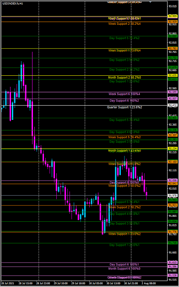Click the pink 92.058 price tag
Screen dimensions: 179x287
tap(173, 180)
